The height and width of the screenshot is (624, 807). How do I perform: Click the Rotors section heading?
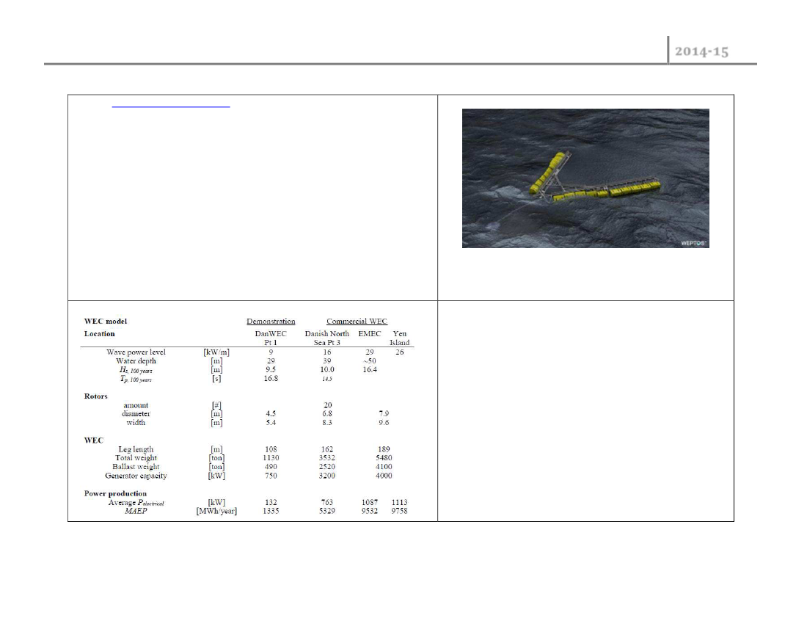pyautogui.click(x=95, y=396)
